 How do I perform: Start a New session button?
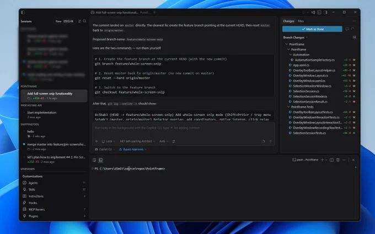tap(65, 21)
